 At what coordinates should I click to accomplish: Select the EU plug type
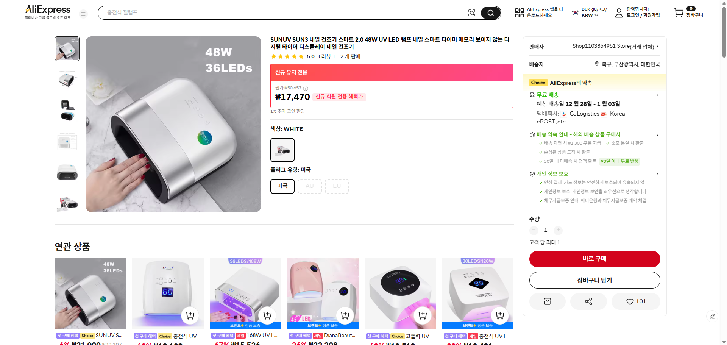click(x=337, y=186)
